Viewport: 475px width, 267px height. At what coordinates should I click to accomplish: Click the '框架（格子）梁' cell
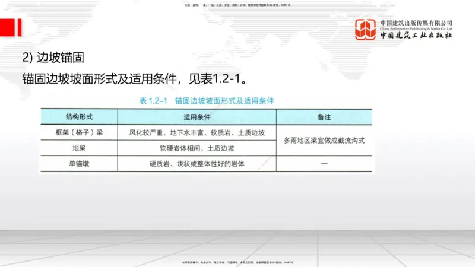coord(79,132)
